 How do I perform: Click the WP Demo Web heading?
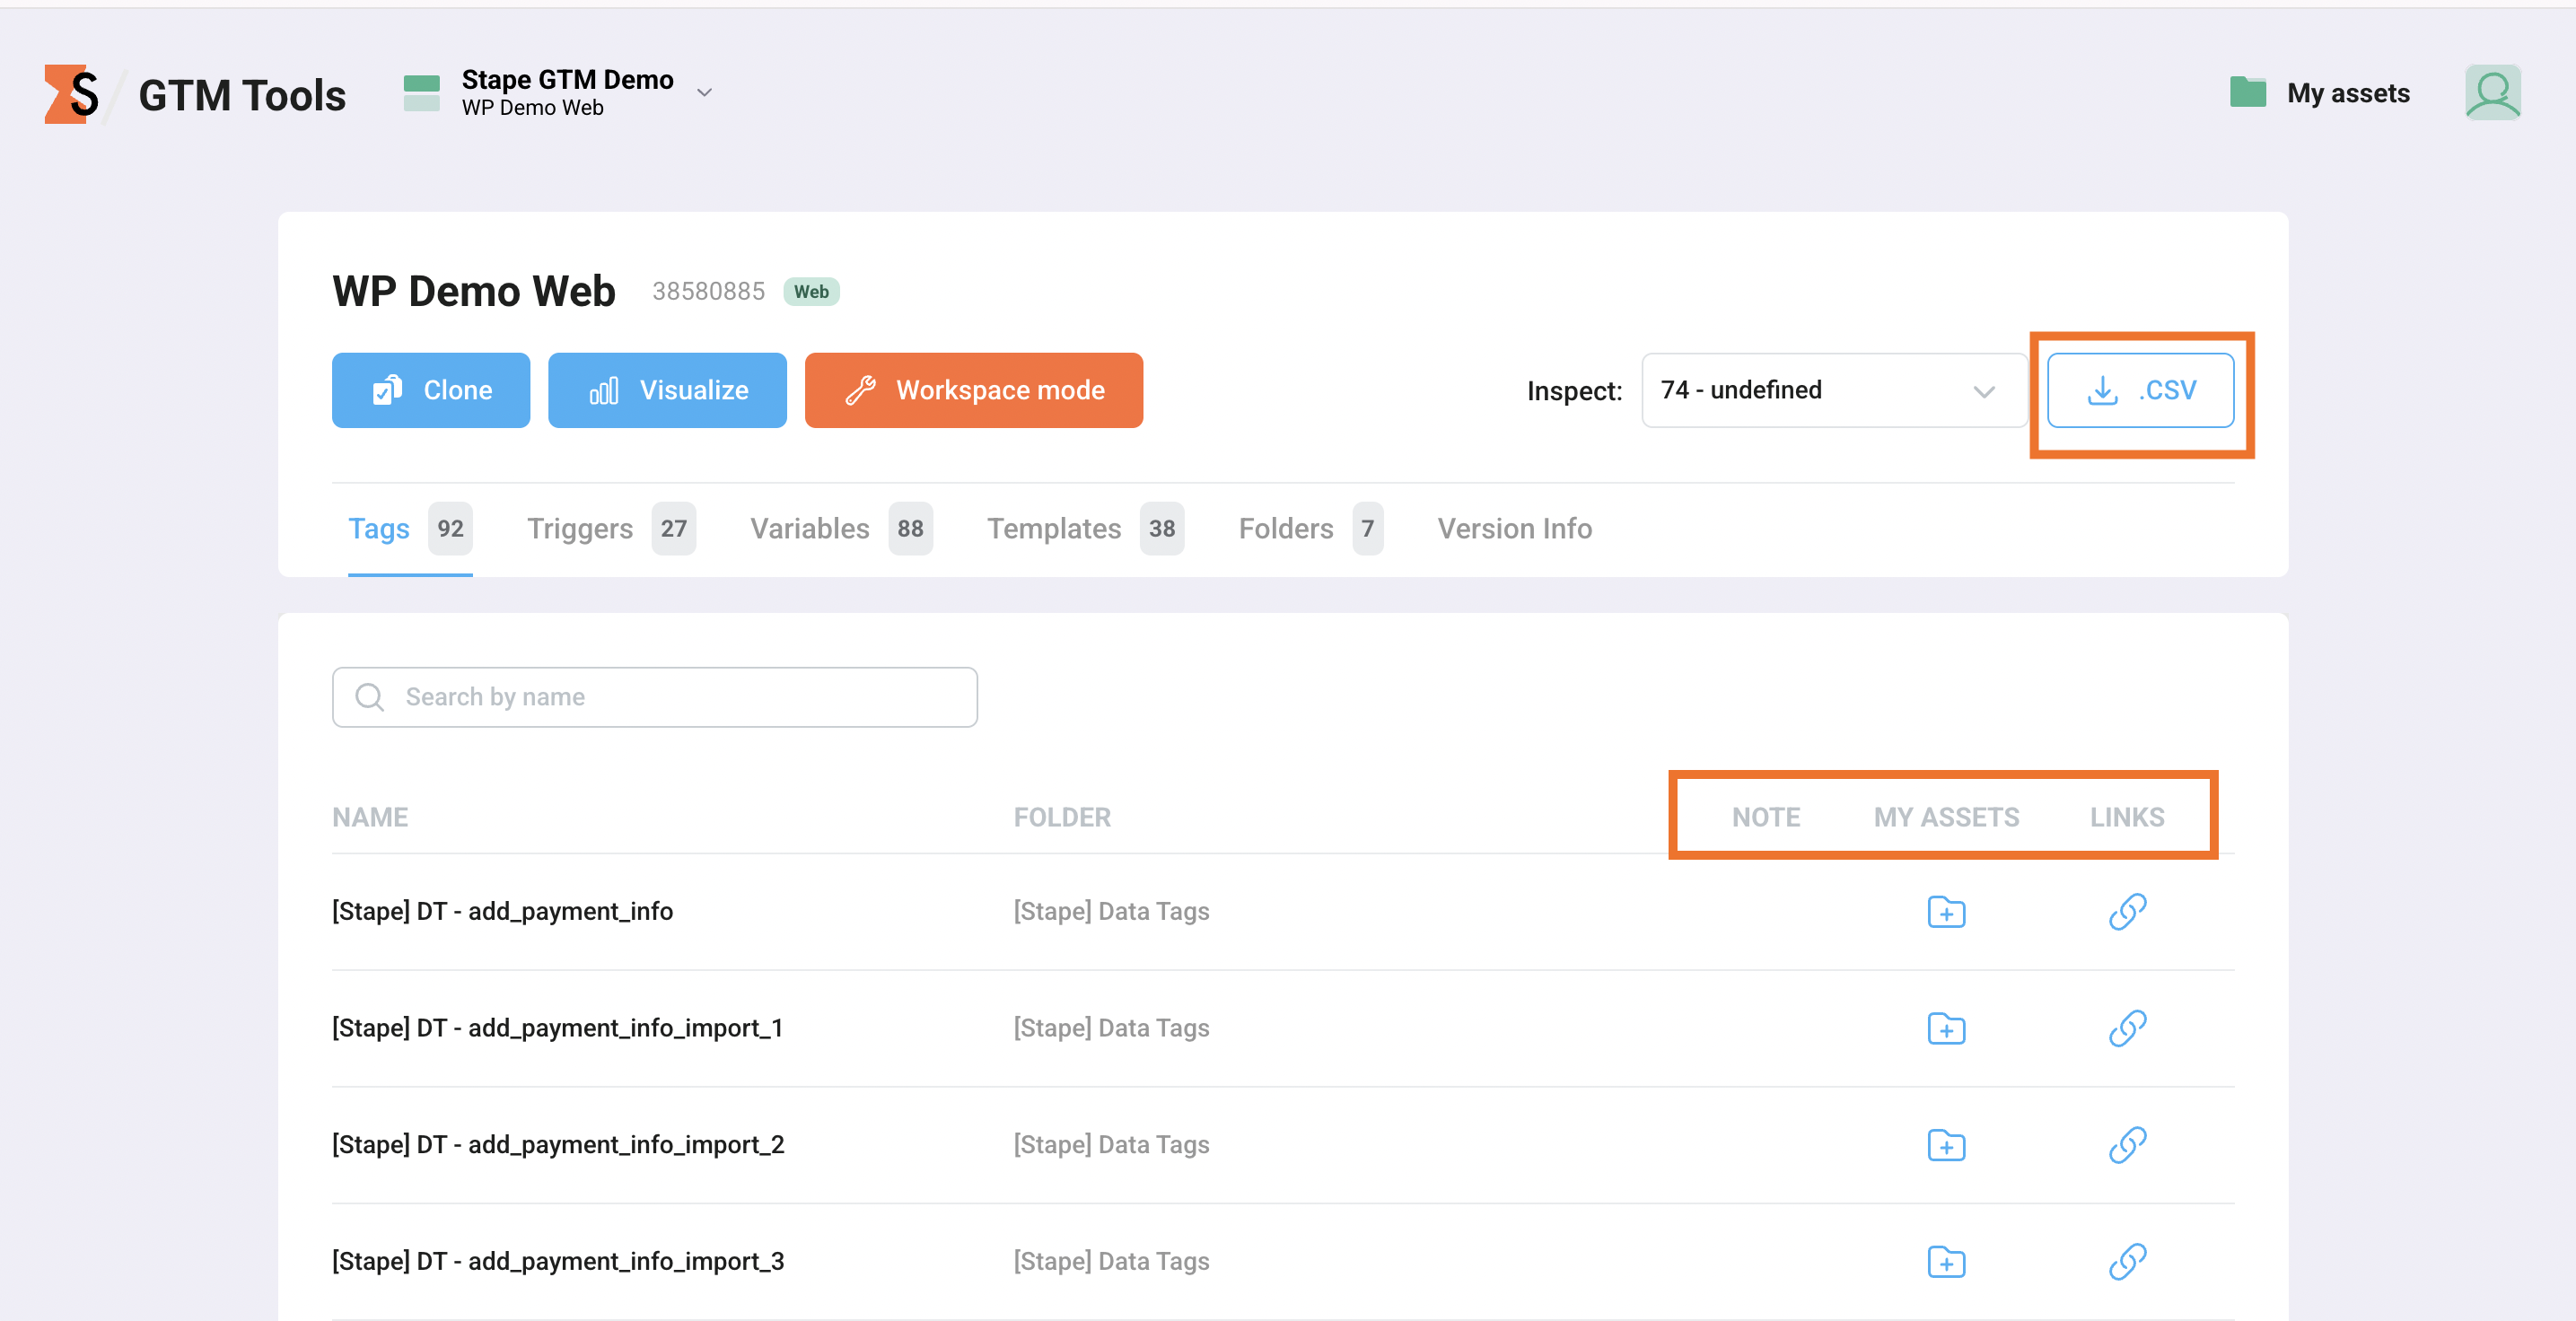(474, 291)
